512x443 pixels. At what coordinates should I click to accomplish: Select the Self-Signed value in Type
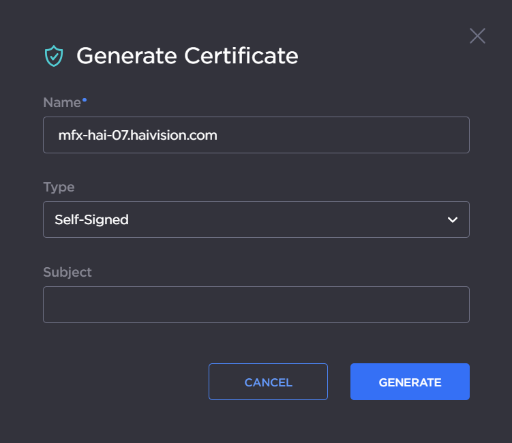coord(92,219)
